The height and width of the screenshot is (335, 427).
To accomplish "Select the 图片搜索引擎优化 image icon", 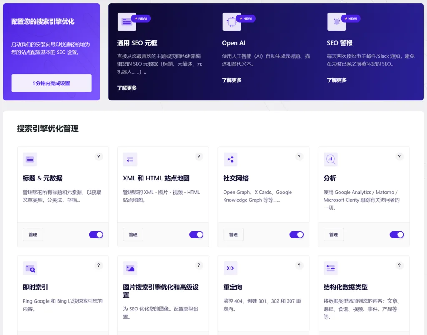I will coord(130,268).
